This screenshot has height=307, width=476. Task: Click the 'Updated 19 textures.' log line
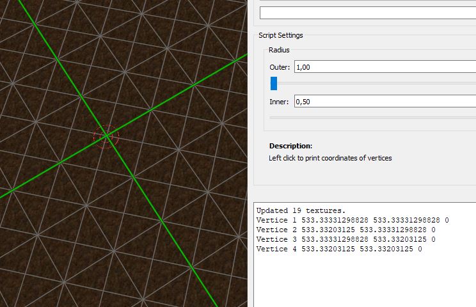(301, 210)
